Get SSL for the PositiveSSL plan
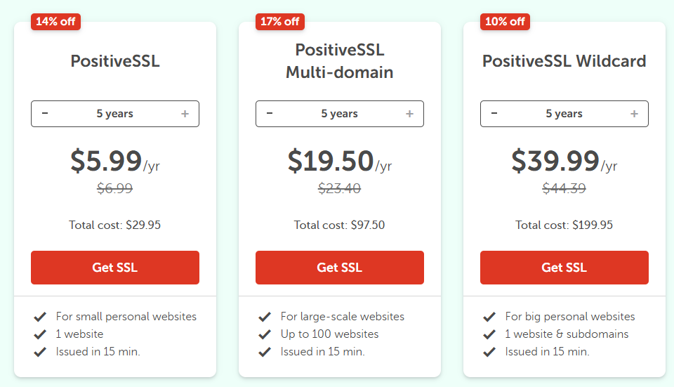The width and height of the screenshot is (674, 387). point(115,268)
